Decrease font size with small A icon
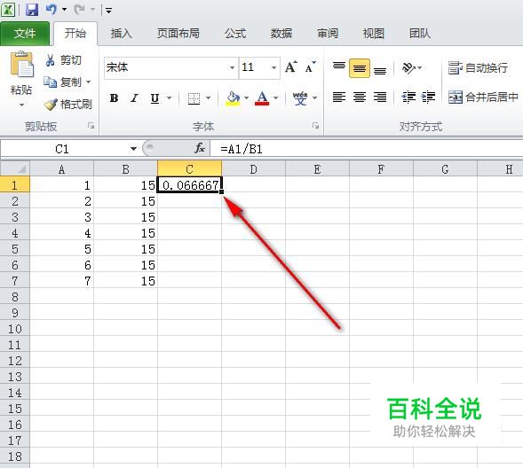The image size is (523, 468). [310, 66]
